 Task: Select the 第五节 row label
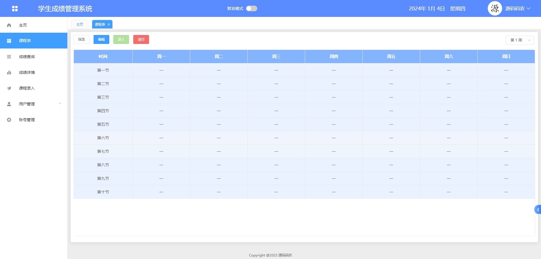pos(103,124)
